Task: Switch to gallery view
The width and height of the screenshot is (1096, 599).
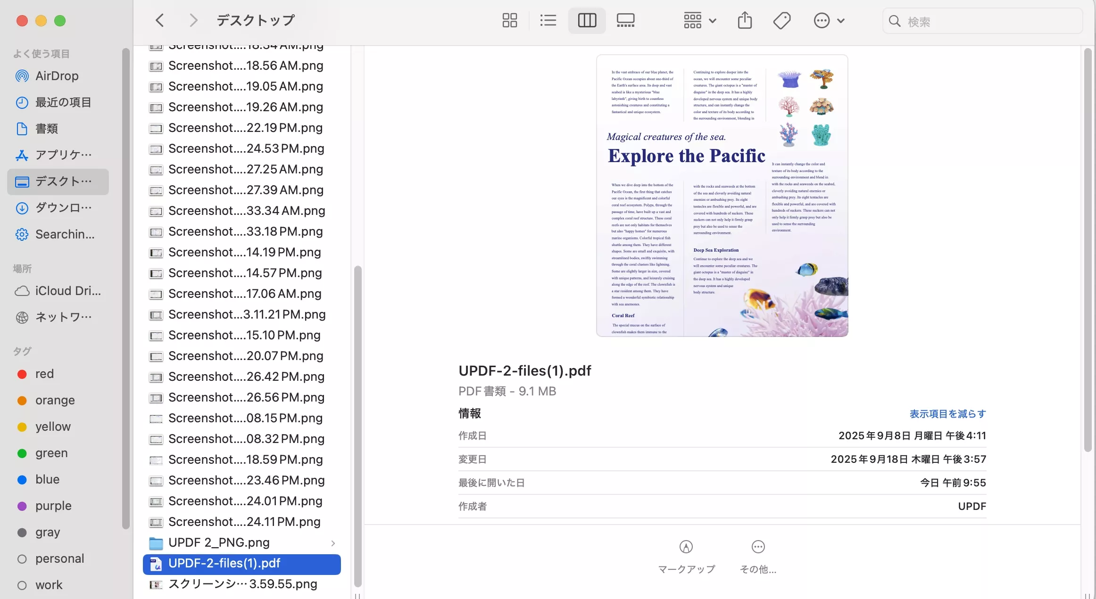Action: click(x=625, y=20)
